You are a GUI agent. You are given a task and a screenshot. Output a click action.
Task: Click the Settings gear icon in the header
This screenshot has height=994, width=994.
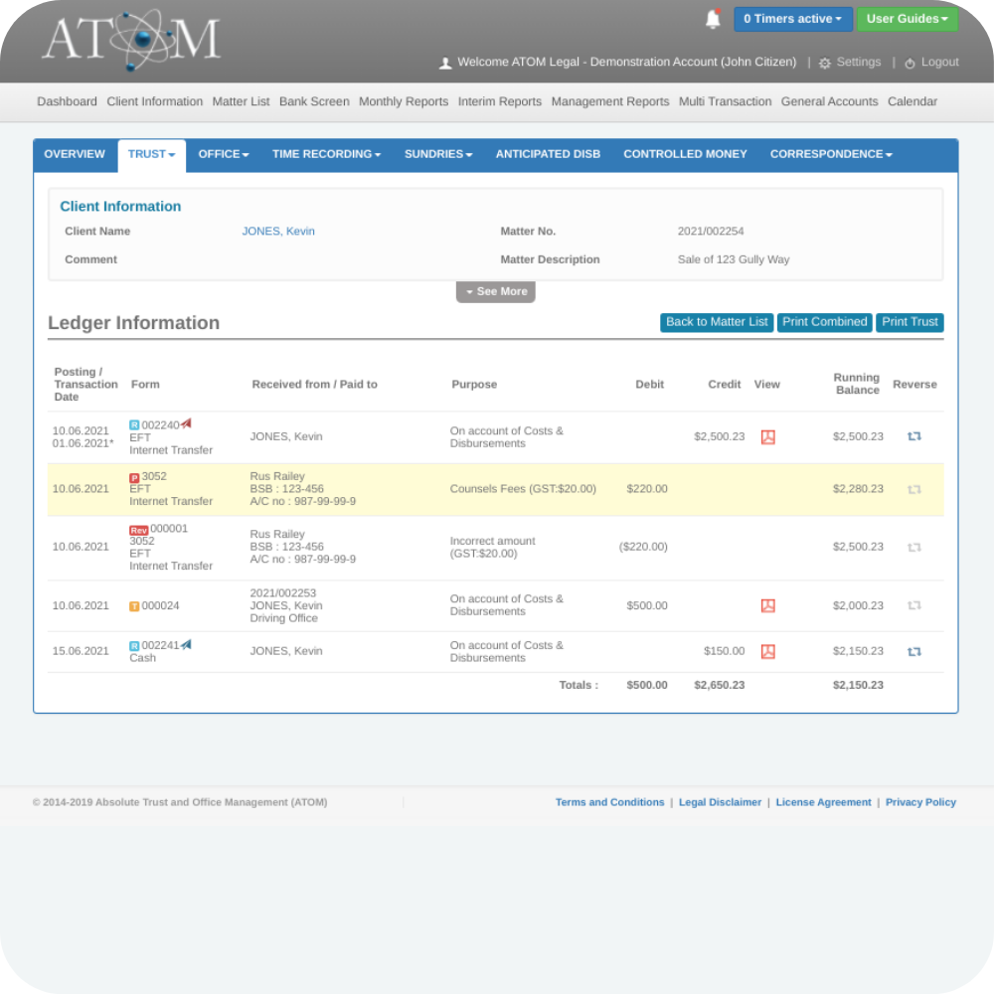click(x=824, y=62)
